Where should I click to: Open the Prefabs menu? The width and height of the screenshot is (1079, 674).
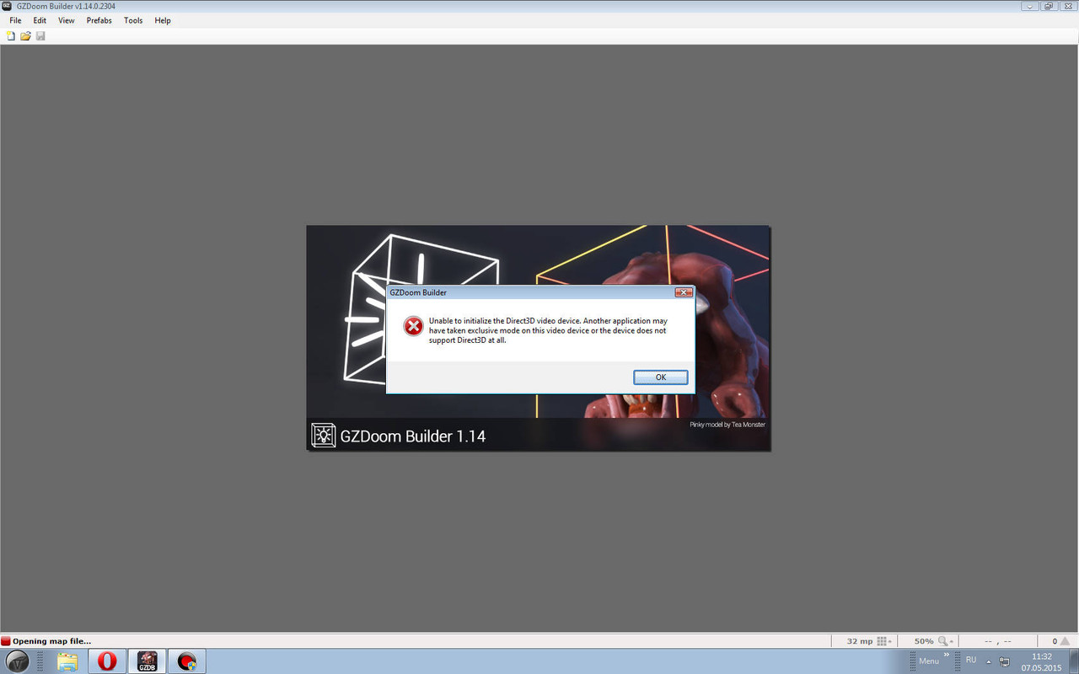coord(99,20)
